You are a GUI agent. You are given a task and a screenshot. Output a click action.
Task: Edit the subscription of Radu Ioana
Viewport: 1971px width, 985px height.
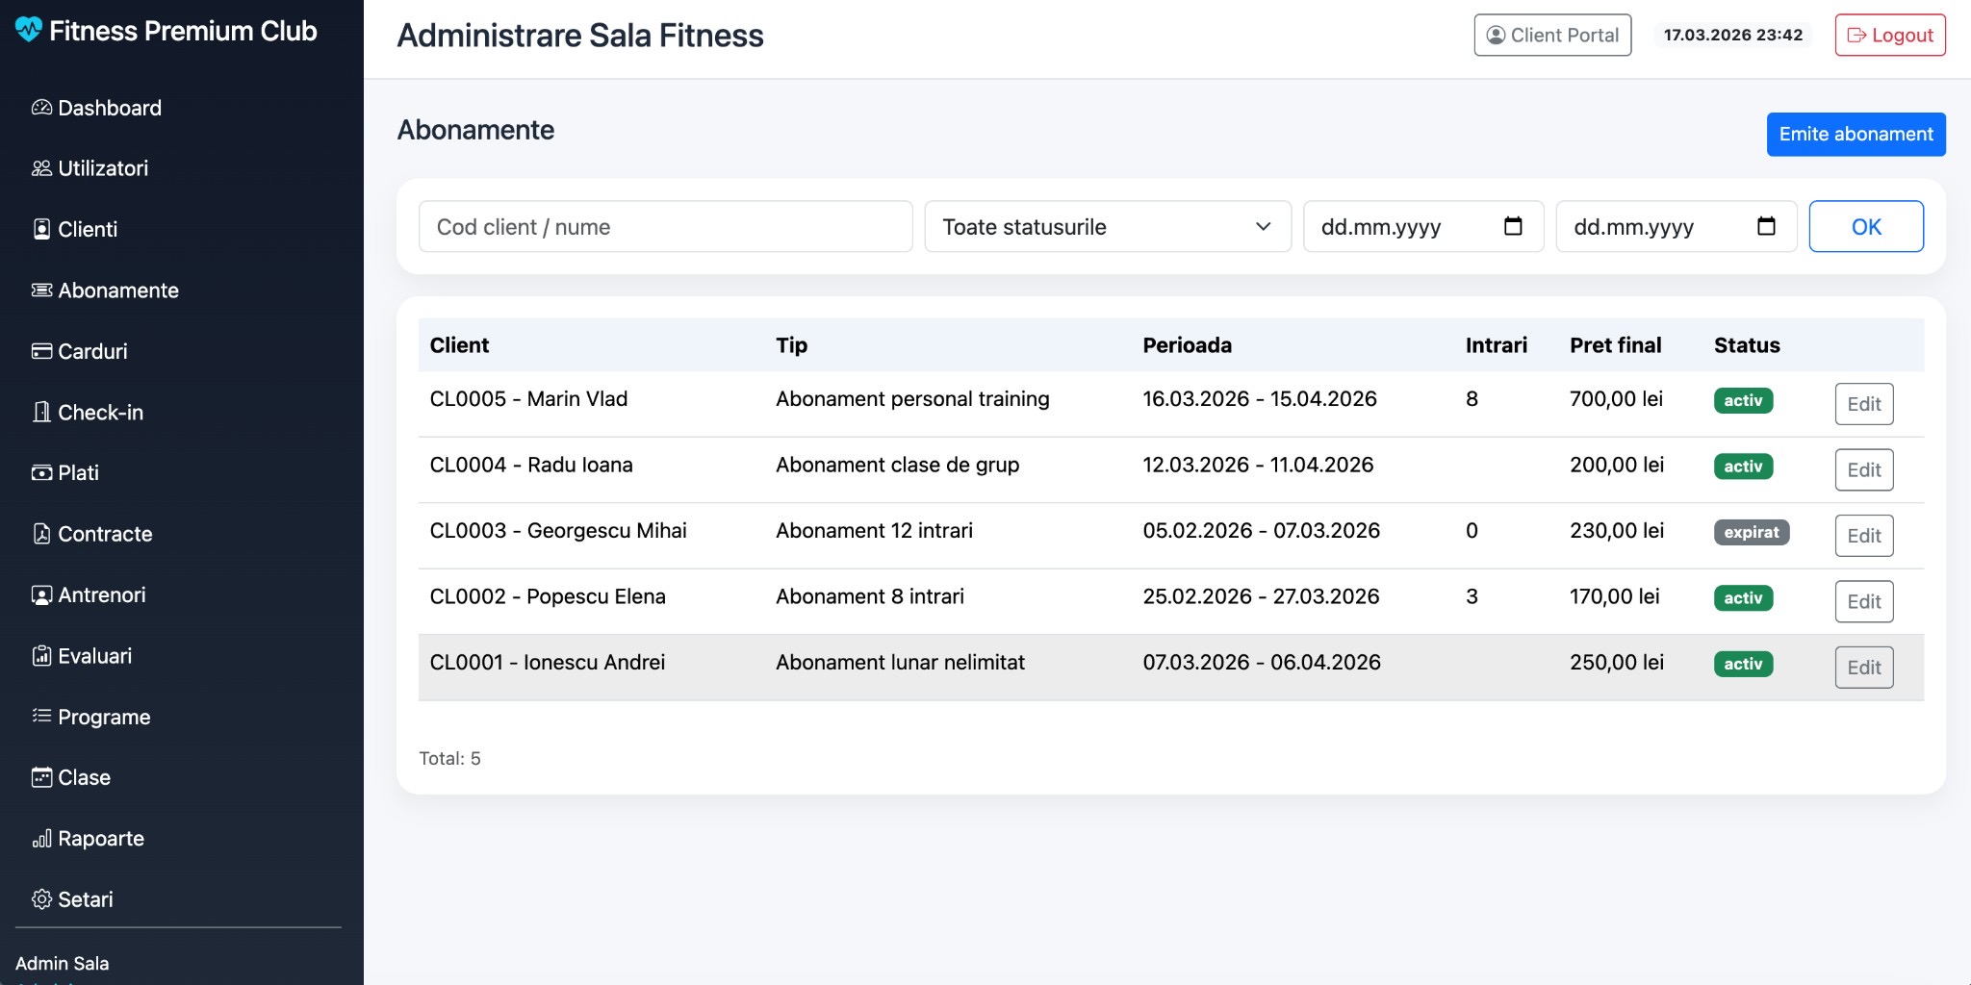coord(1864,470)
